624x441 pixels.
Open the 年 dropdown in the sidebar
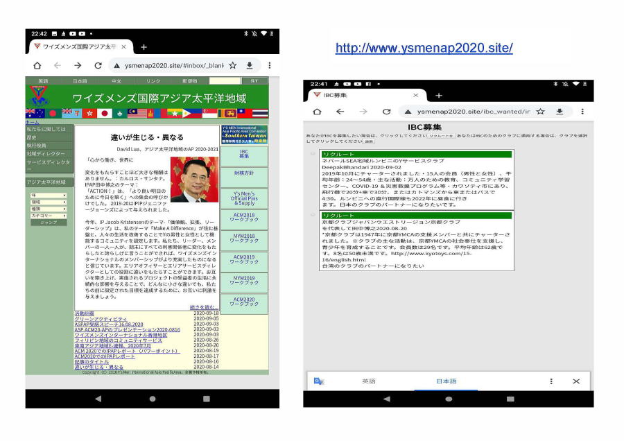[x=49, y=196]
